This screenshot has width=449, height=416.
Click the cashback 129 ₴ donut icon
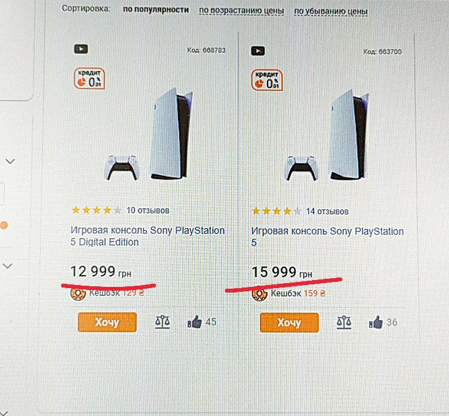78,294
